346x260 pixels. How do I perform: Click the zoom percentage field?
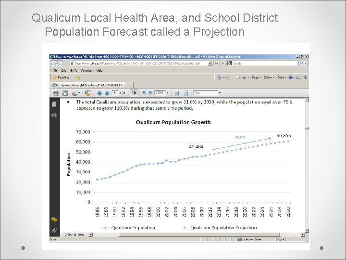tap(160, 93)
